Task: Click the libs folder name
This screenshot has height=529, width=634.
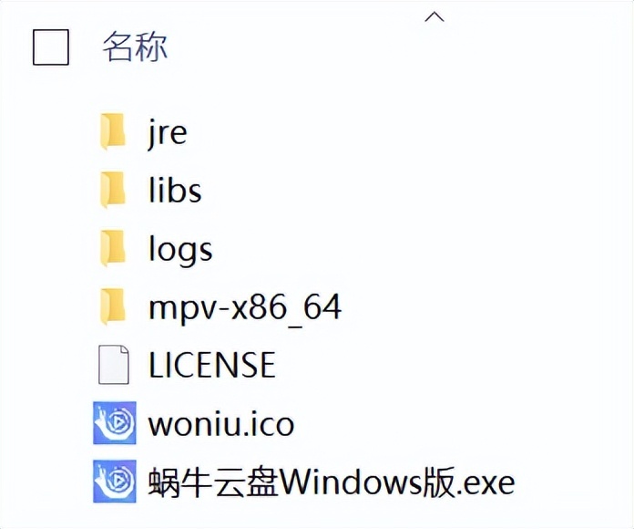Action: [x=175, y=190]
